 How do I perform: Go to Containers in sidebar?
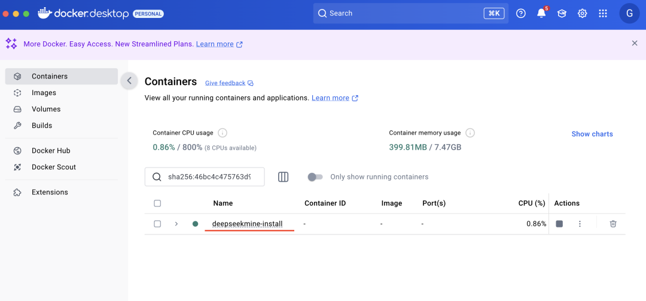click(x=62, y=76)
